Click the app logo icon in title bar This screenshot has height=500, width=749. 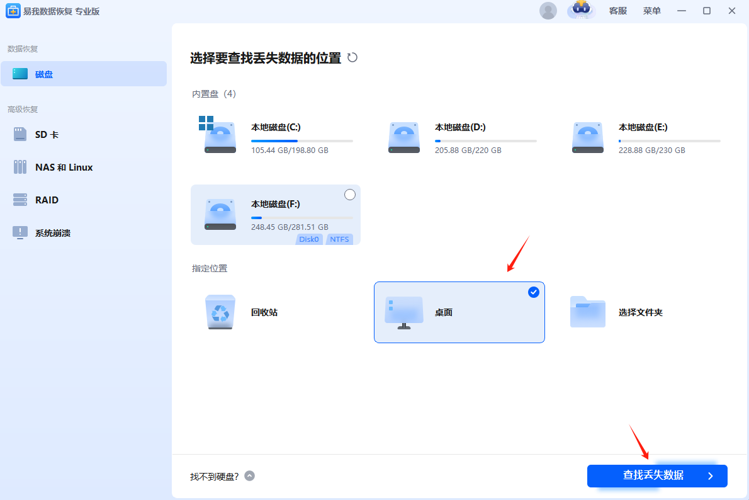click(x=13, y=11)
